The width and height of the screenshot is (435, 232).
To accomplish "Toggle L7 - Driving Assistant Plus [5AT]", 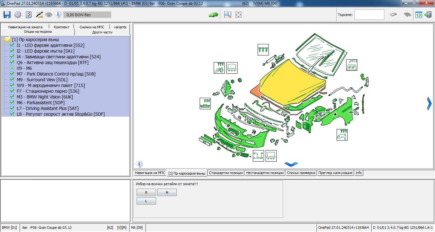I will [12, 108].
